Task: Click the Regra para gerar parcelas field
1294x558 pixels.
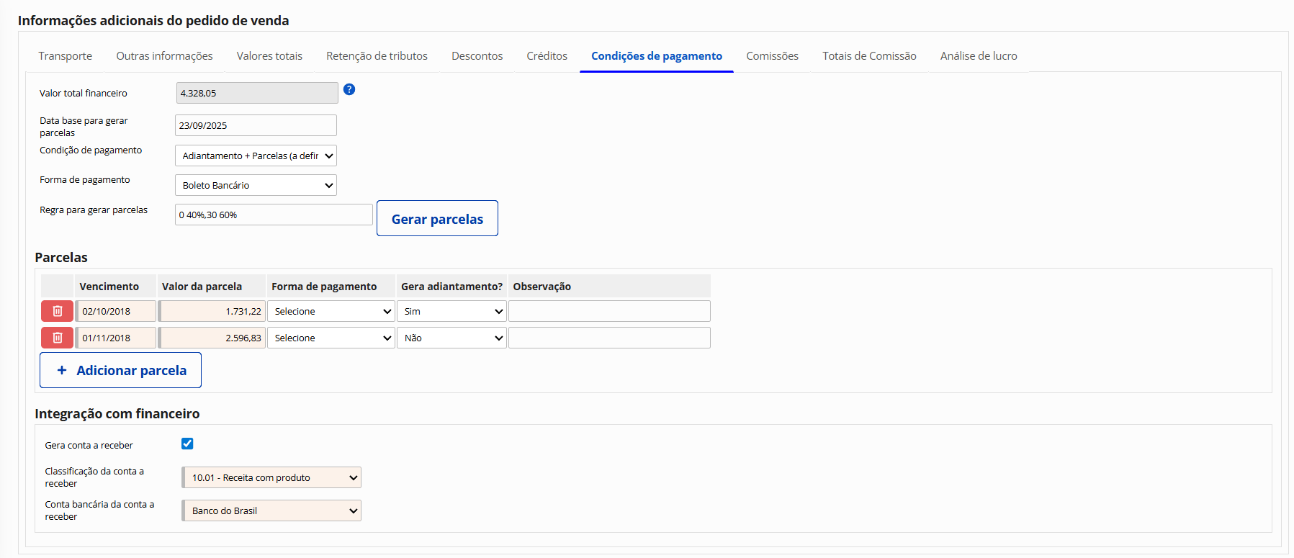Action: 274,215
